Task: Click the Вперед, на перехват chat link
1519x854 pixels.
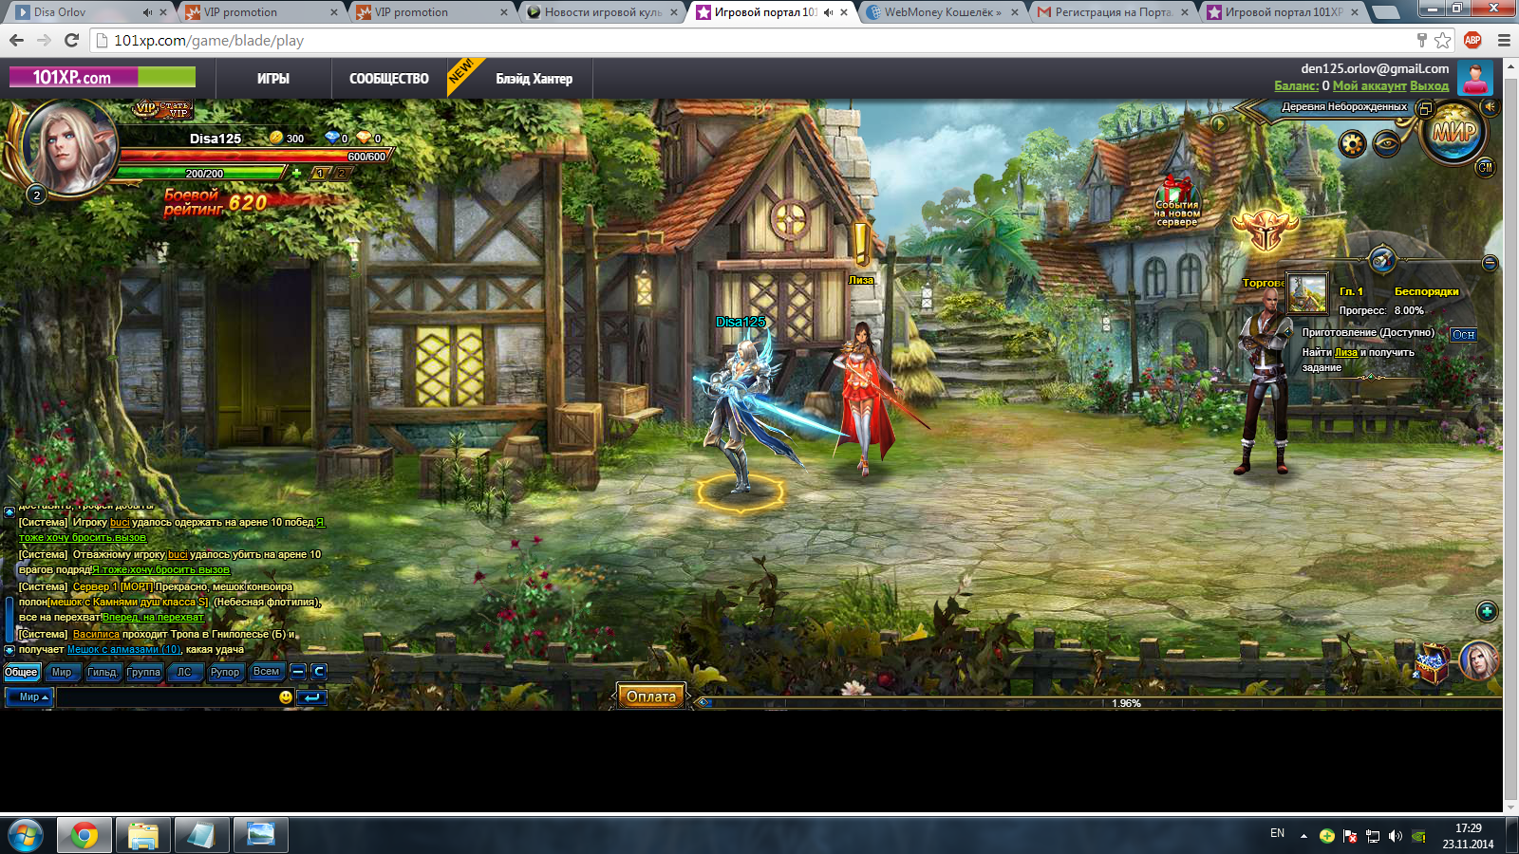Action: (154, 617)
